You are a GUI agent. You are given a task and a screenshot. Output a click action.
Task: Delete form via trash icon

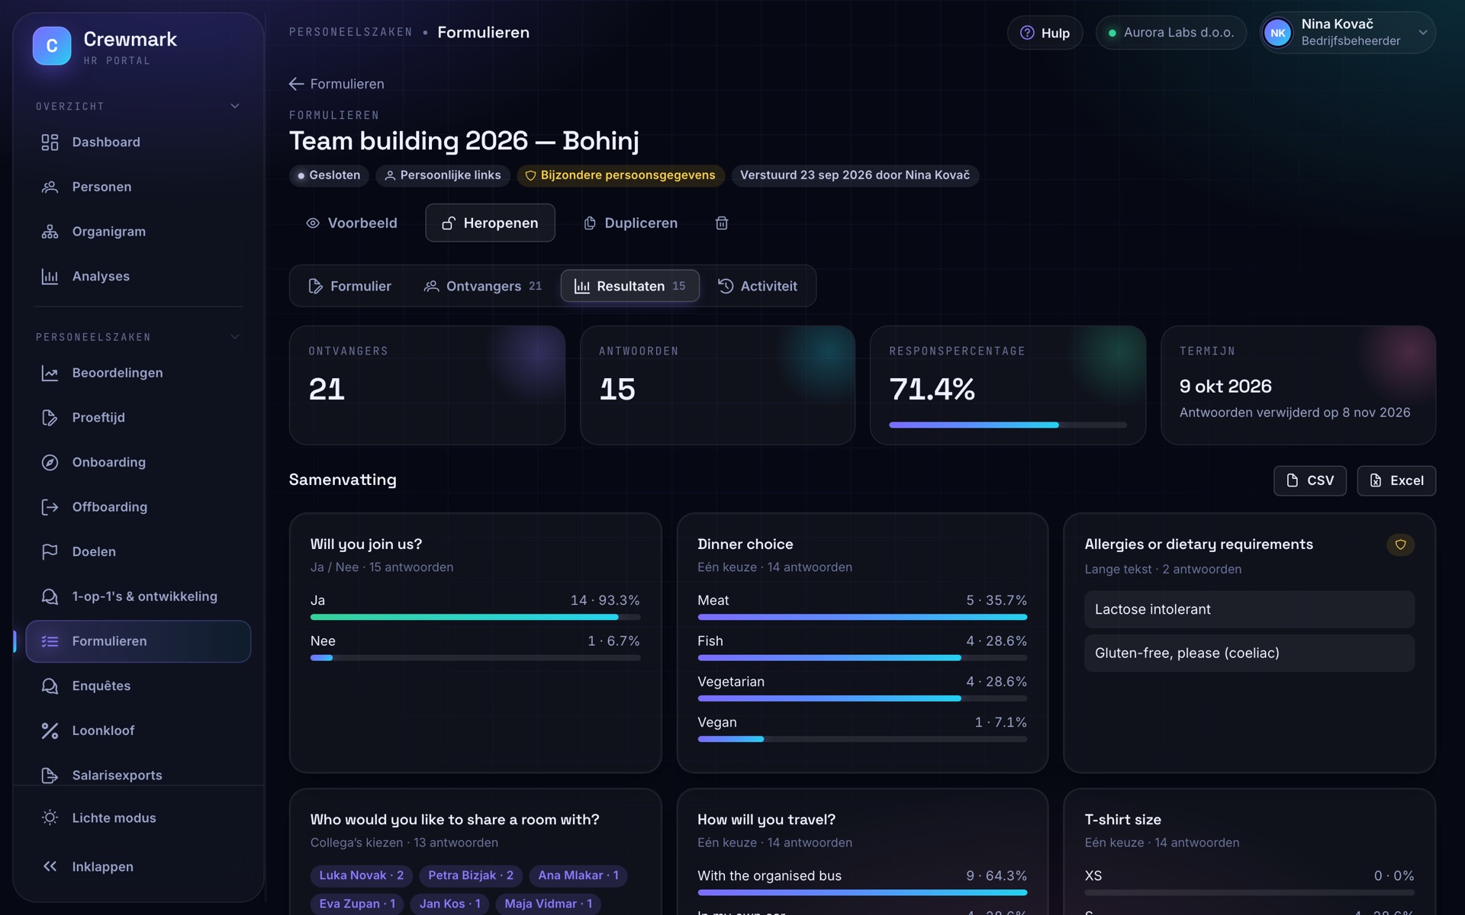722,223
